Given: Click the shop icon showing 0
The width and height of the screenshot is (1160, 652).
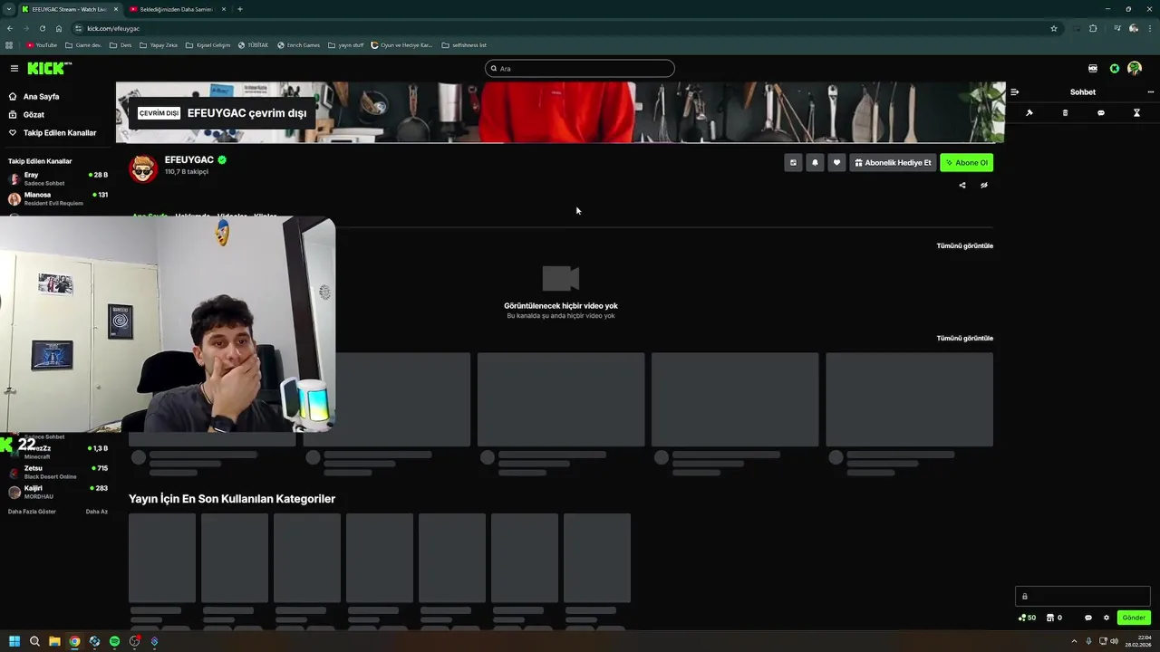Looking at the screenshot, I should pos(1054,618).
